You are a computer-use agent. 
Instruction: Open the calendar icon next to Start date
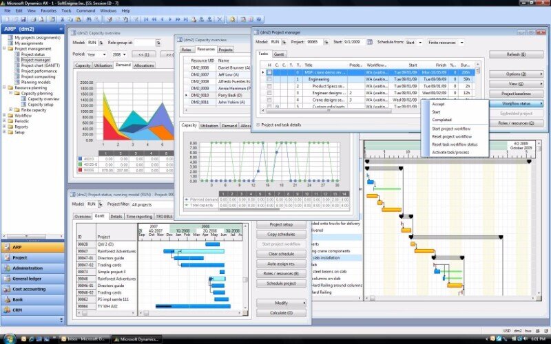pos(369,42)
